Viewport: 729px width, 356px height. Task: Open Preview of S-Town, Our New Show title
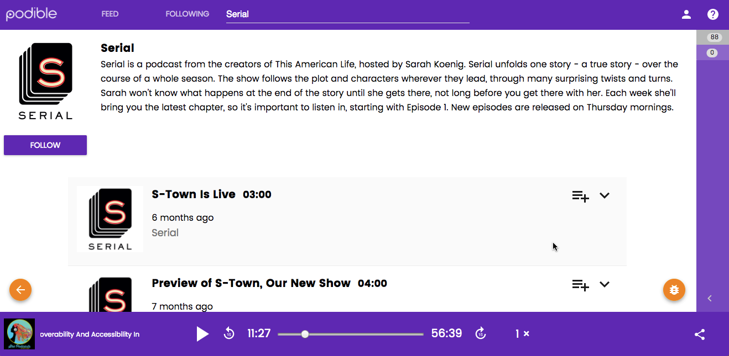pos(251,283)
